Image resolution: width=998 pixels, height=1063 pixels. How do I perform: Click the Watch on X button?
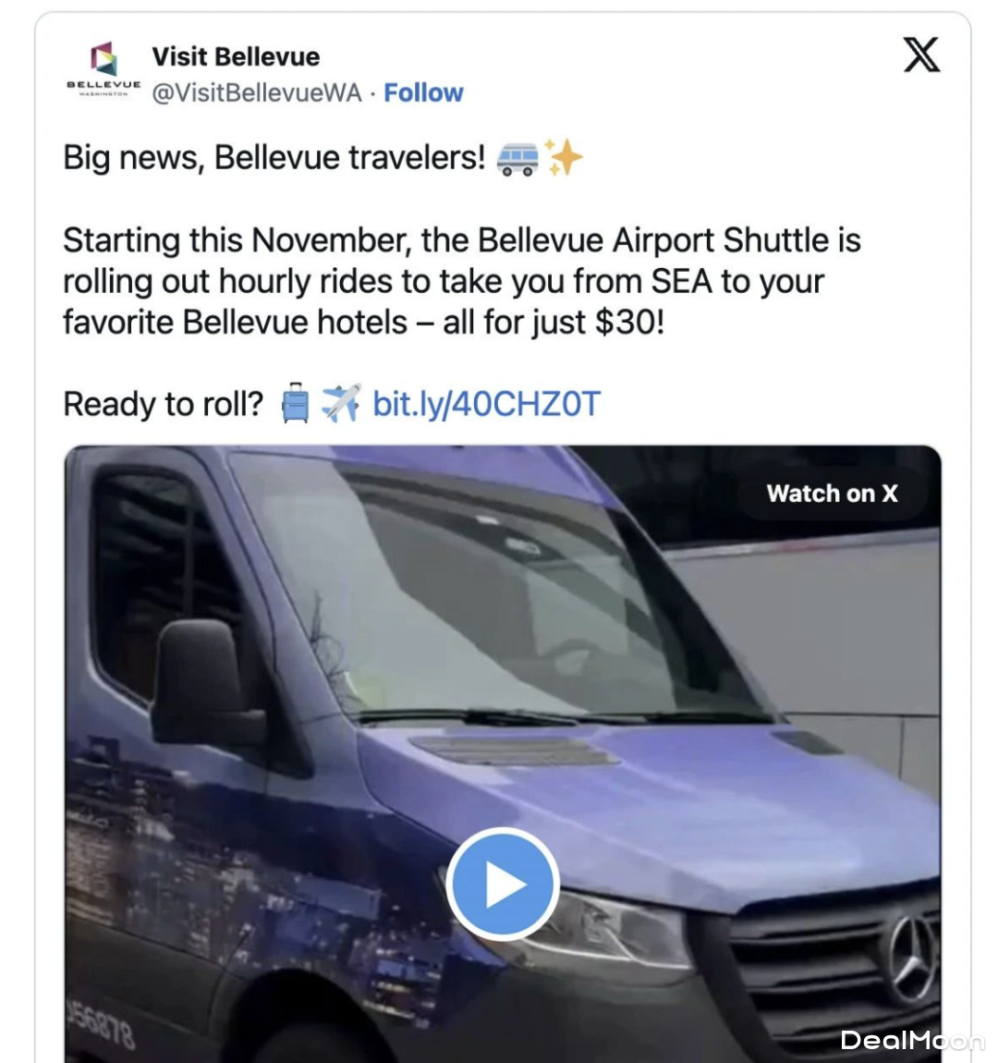click(832, 494)
